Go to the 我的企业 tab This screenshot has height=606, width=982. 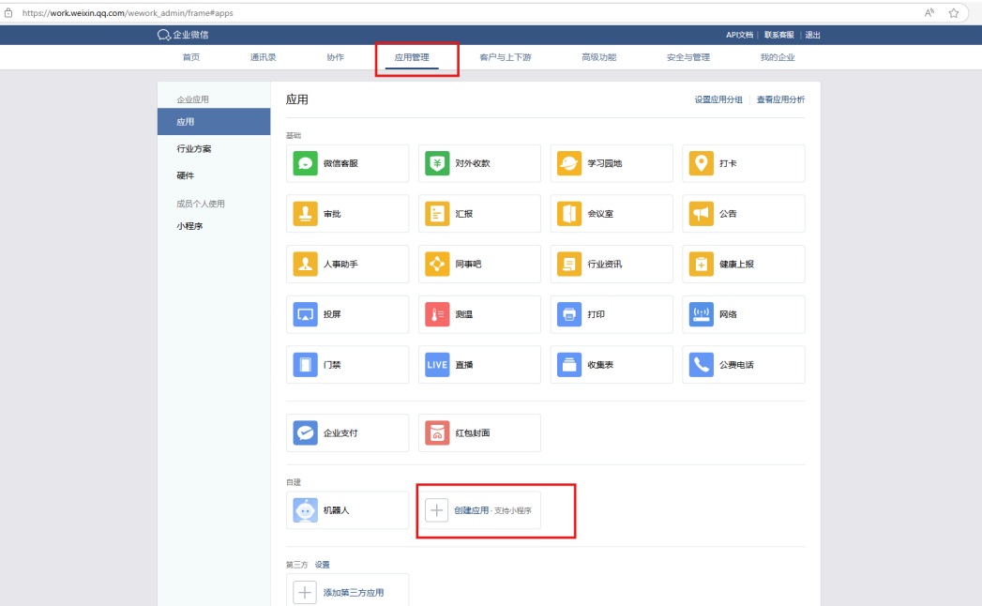click(778, 57)
